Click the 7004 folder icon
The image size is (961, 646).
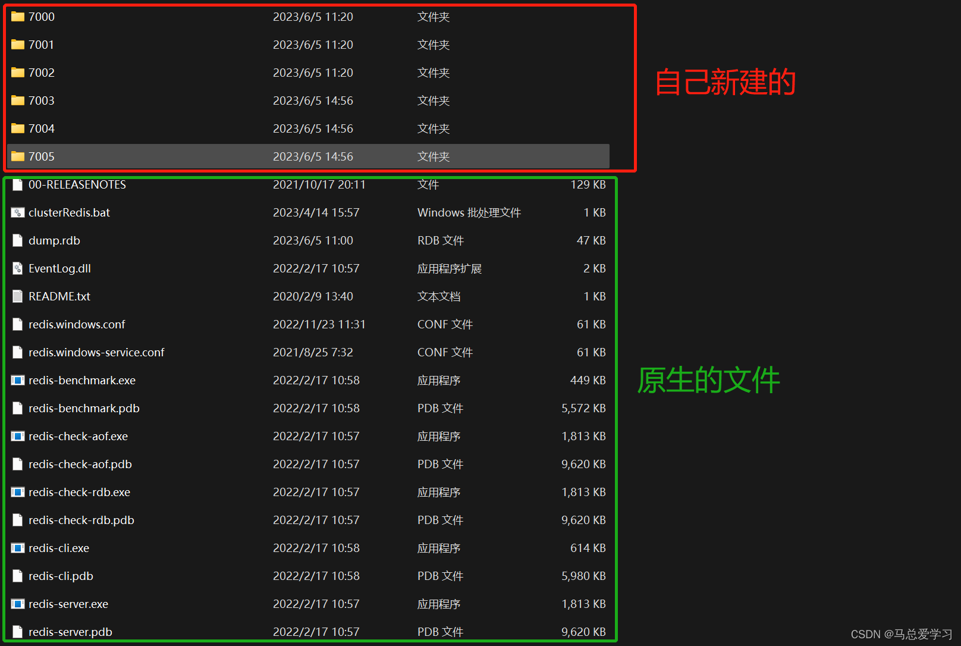[x=18, y=128]
